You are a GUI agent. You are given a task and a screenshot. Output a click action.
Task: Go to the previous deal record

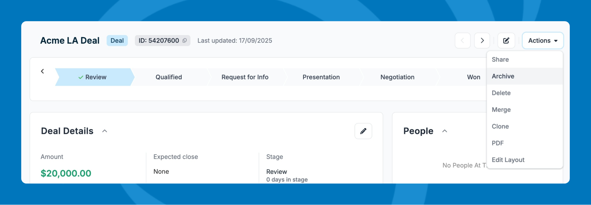coord(462,41)
